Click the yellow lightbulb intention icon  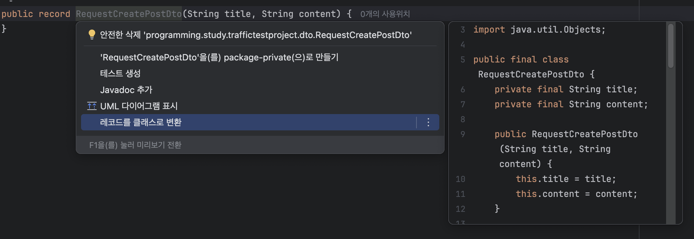[x=92, y=35]
